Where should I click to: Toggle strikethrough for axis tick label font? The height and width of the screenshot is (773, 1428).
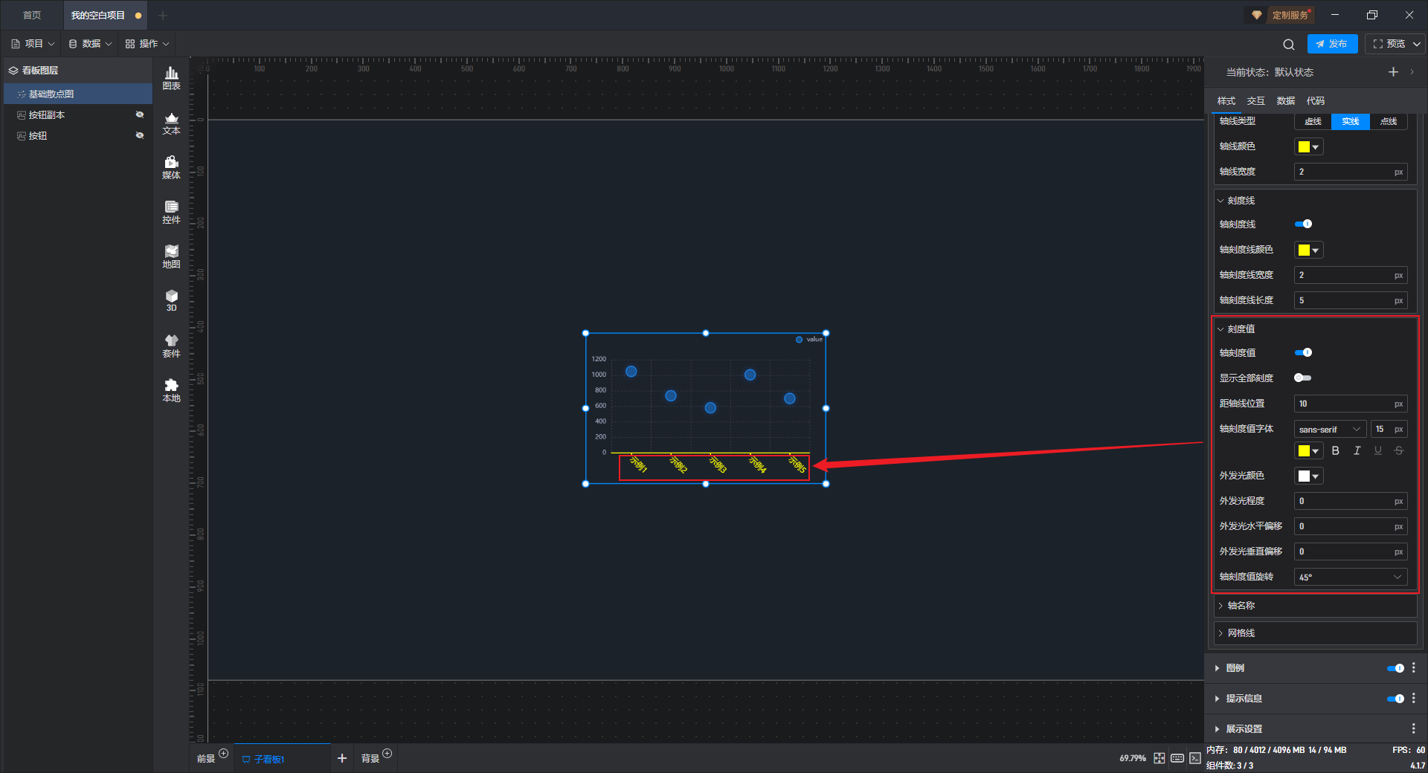(1399, 450)
